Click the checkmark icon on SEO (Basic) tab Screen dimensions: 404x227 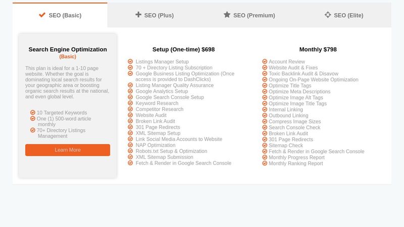click(42, 15)
